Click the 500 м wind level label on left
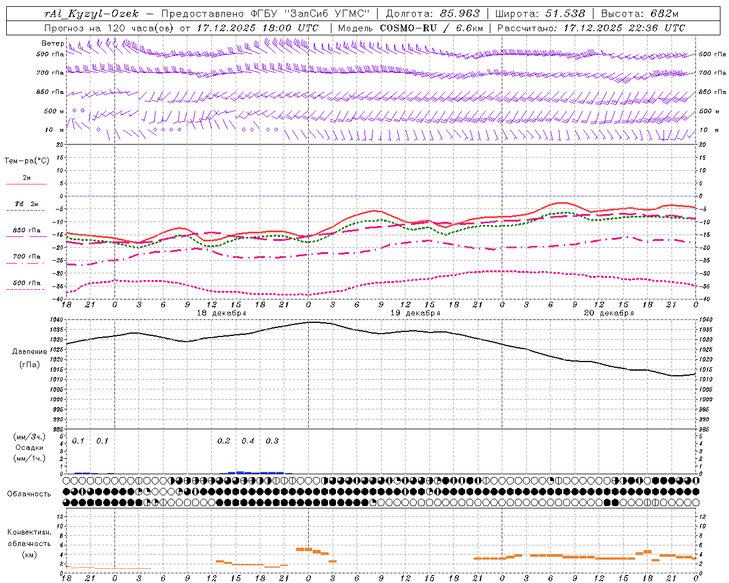 [54, 111]
